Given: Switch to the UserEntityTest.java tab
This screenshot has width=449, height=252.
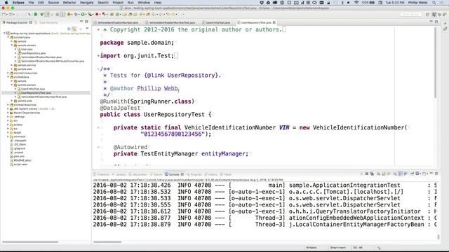Looking at the screenshot, I should [217, 22].
